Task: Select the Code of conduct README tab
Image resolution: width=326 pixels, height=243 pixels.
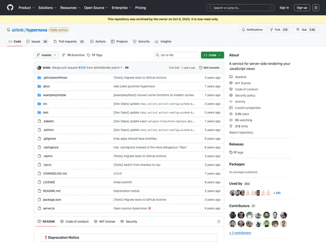Action: (74, 222)
